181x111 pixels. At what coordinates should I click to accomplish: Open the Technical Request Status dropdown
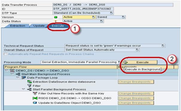pyautogui.click(x=163, y=46)
